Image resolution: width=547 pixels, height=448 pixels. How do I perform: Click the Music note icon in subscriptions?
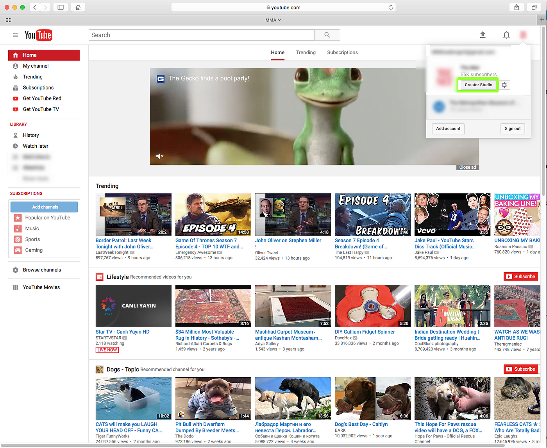(x=18, y=228)
